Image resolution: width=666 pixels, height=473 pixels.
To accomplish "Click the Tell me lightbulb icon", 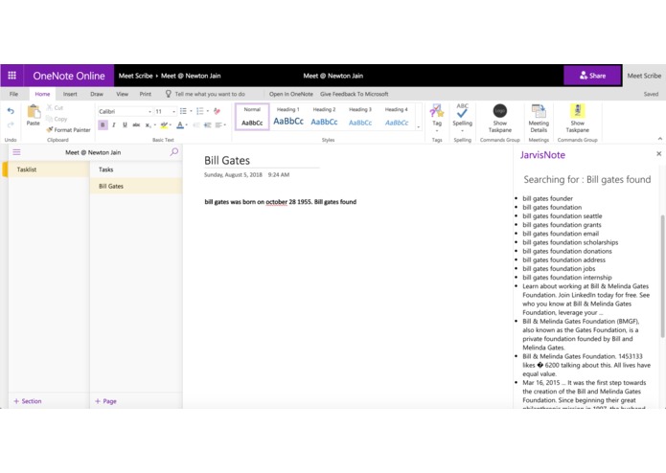I will pos(169,94).
